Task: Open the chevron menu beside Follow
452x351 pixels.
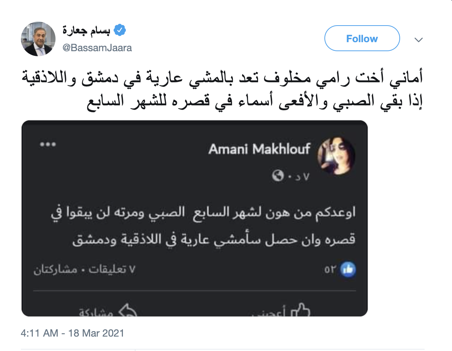Action: [x=418, y=40]
